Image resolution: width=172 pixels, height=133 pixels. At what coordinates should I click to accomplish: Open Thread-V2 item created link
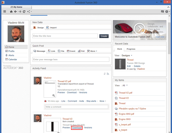click(67, 119)
